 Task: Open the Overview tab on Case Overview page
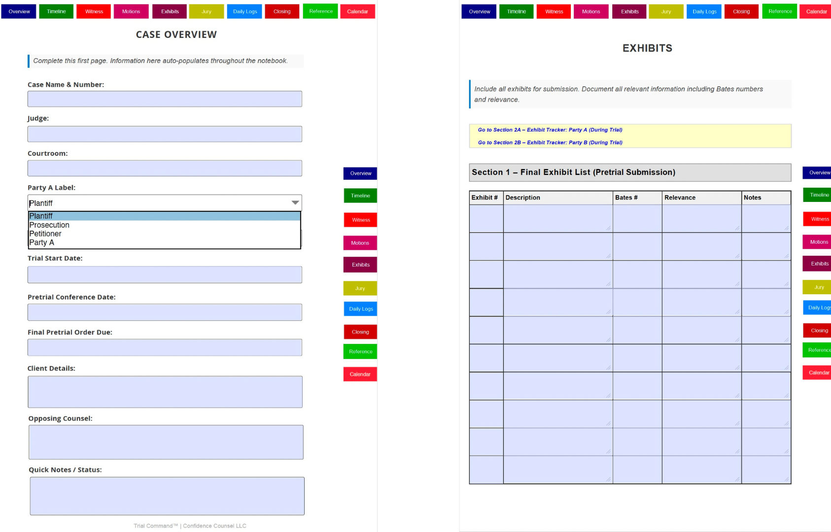[19, 11]
